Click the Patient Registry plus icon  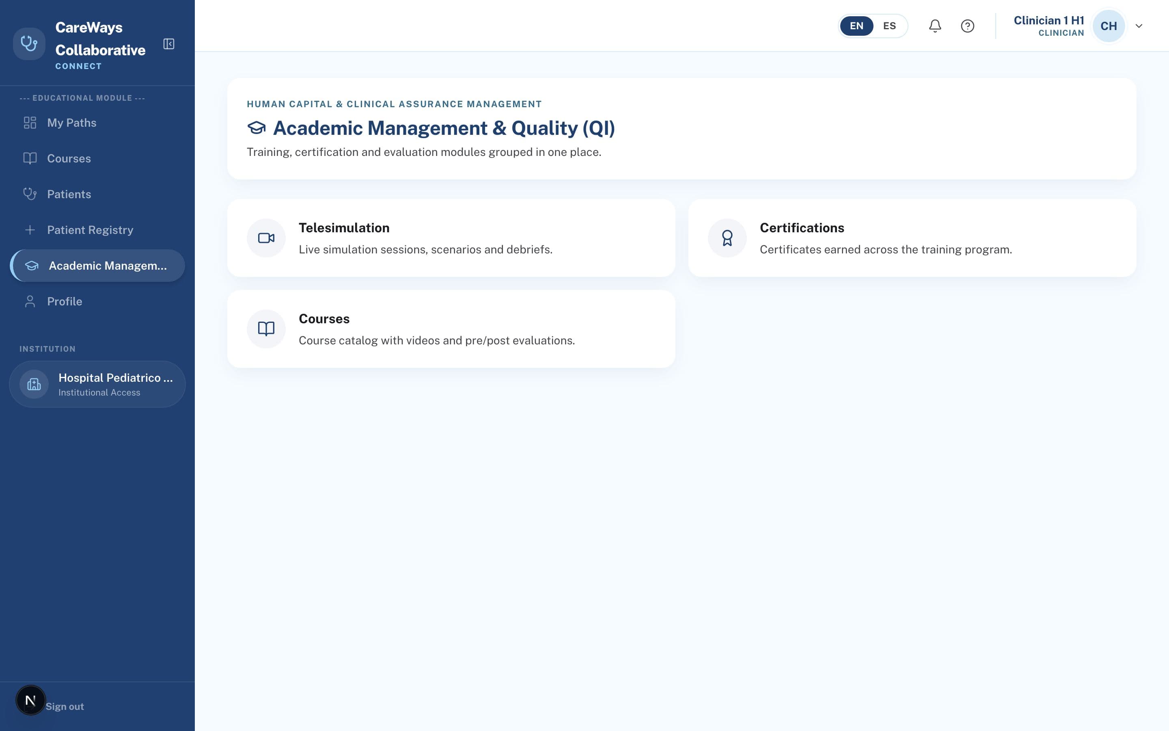[30, 230]
